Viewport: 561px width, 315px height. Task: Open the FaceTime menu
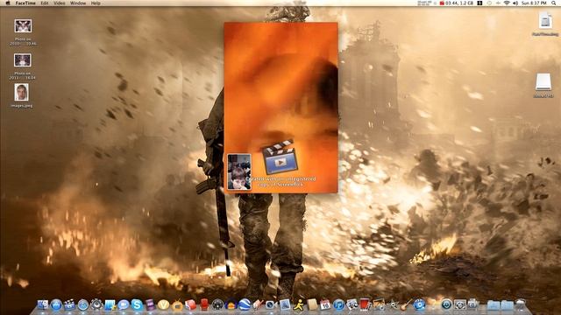(x=25, y=3)
